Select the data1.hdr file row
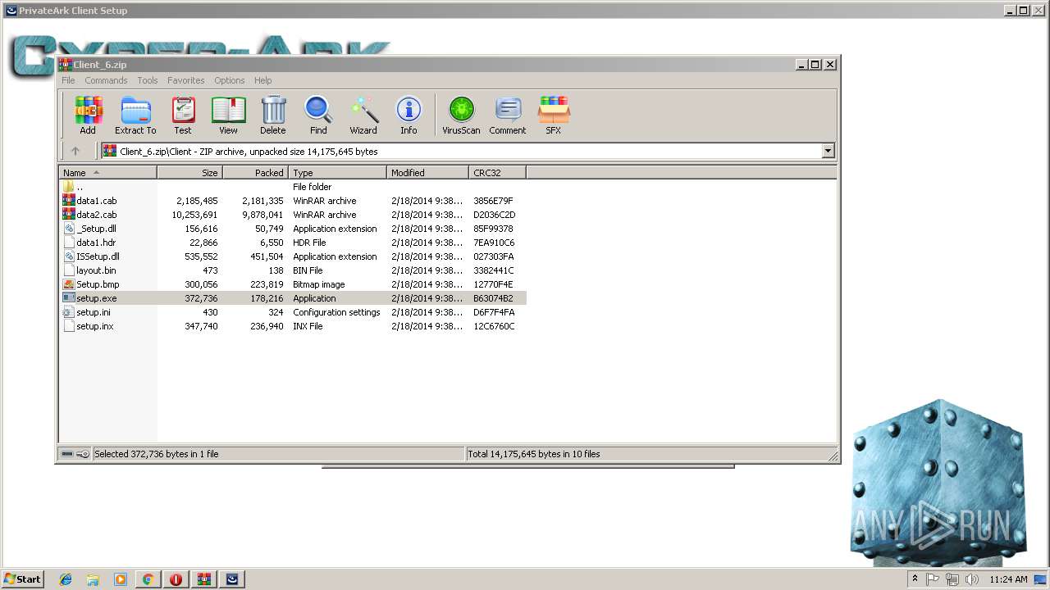The width and height of the screenshot is (1050, 590). [293, 243]
